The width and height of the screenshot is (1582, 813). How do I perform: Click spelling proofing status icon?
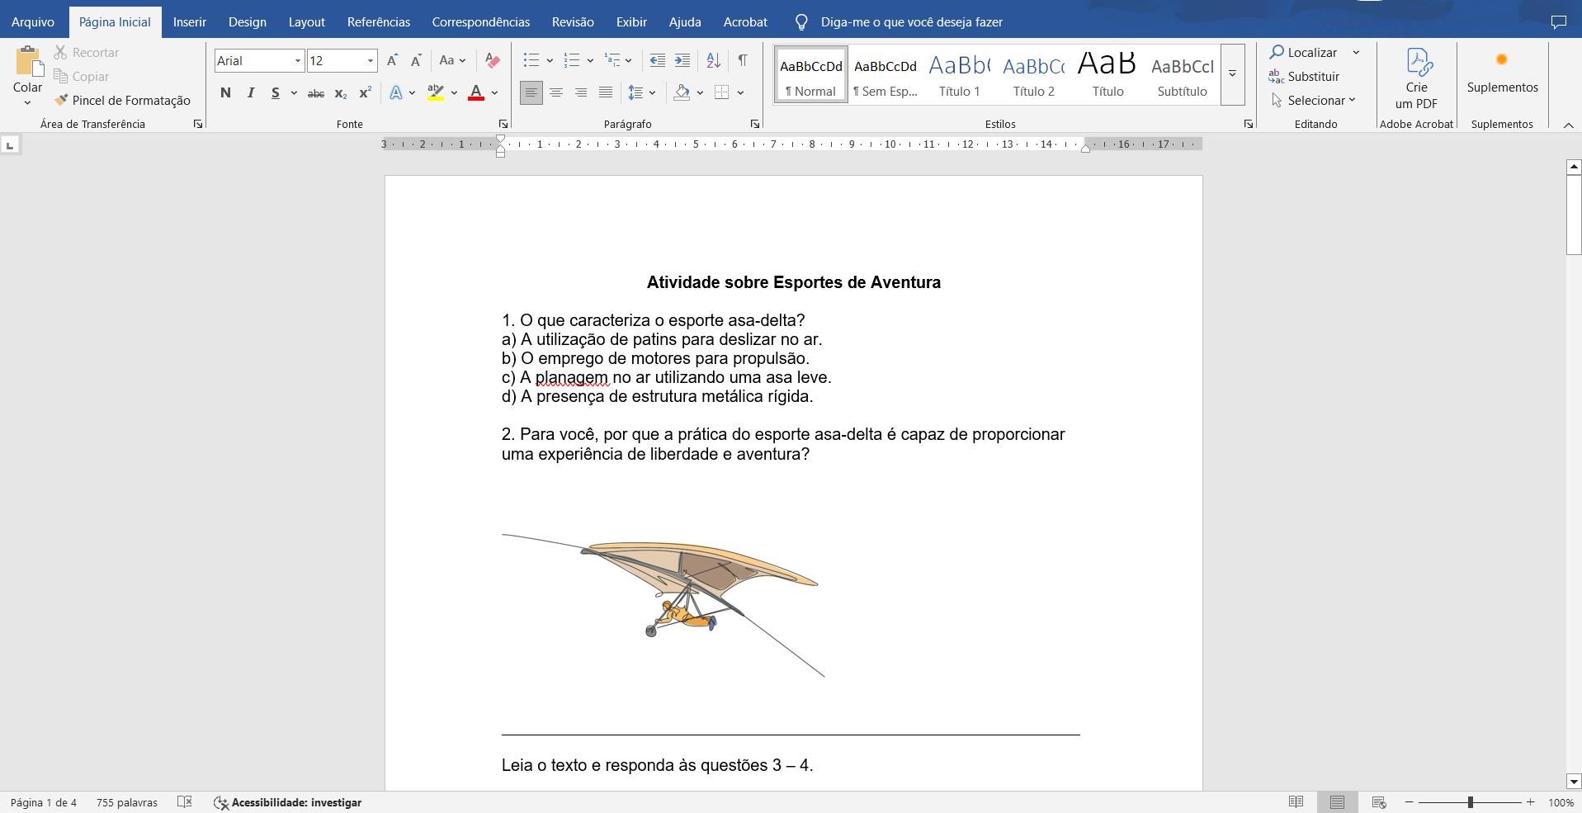(185, 802)
